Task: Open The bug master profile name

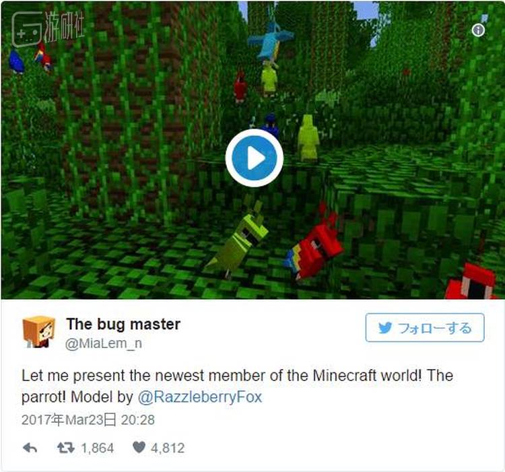Action: pos(123,324)
